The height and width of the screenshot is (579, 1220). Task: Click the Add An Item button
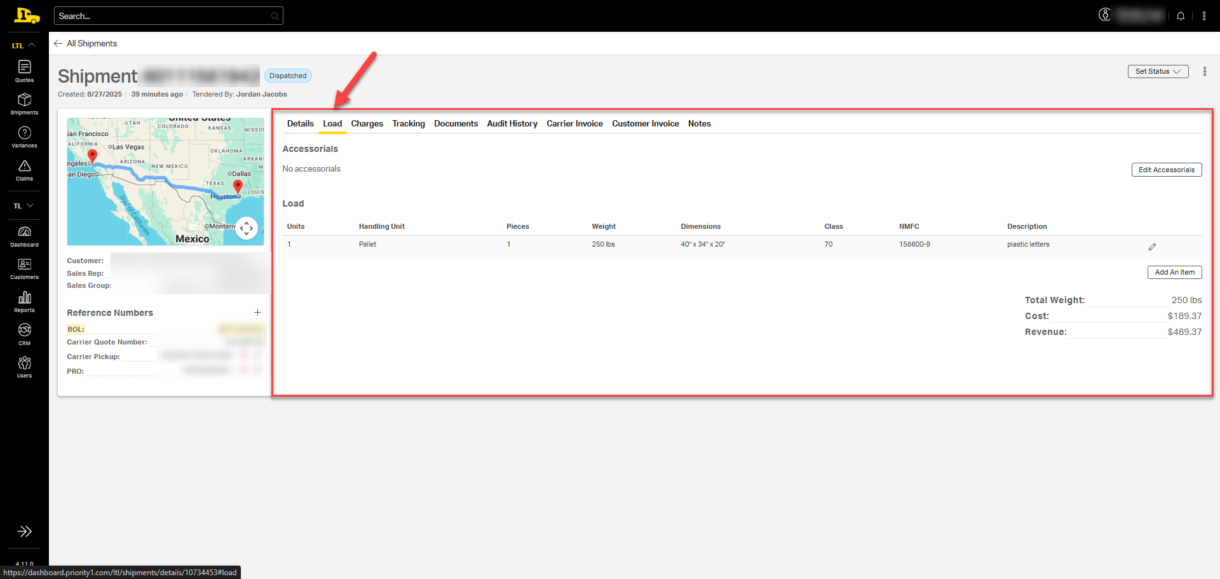[x=1174, y=272]
